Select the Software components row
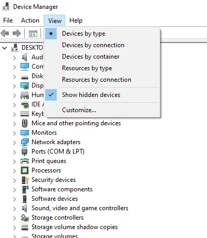The image size is (207, 238). [62, 189]
